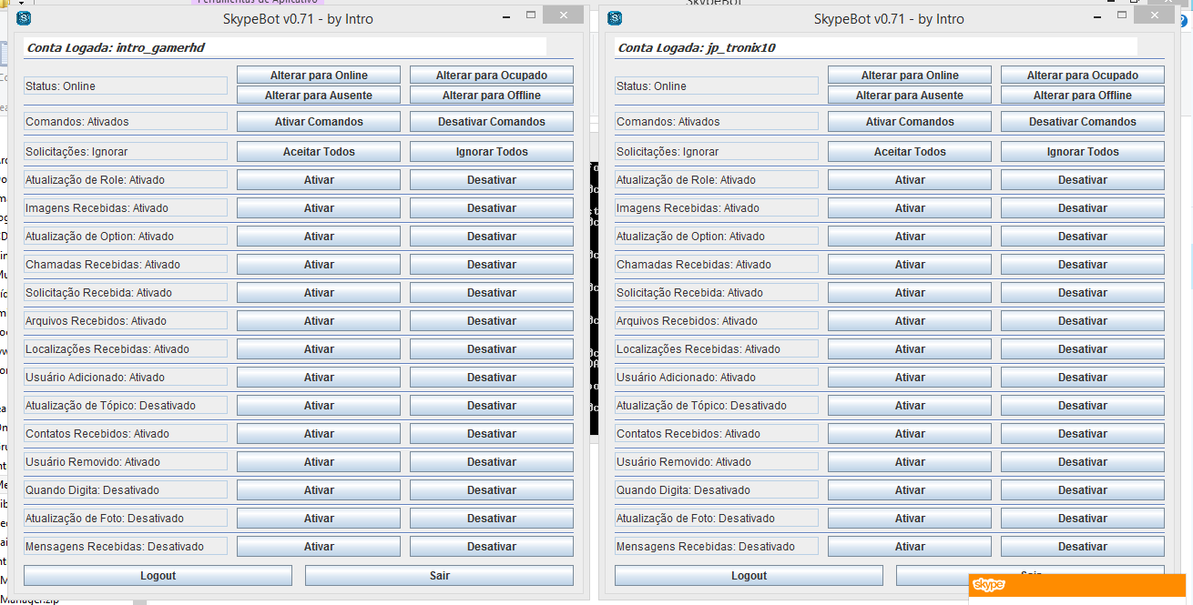
Task: Click the SkypeBot icon in intro_gamerhd window title bar
Action: 25,18
